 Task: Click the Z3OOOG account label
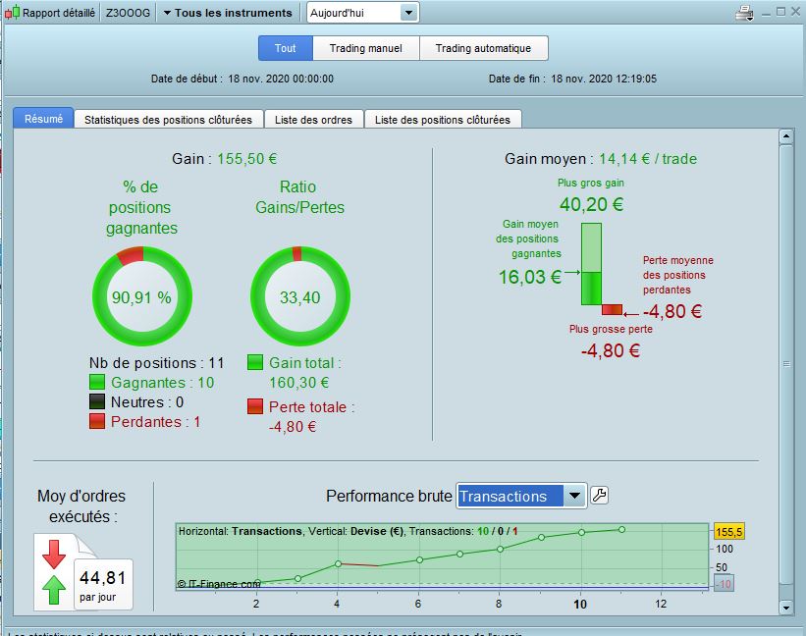(x=128, y=13)
